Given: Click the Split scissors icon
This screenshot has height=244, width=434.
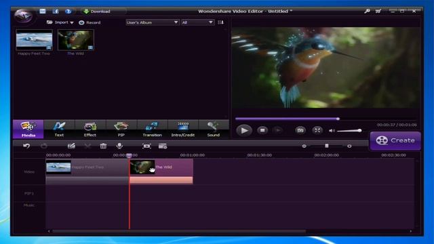Looking at the screenshot, I should coord(87,146).
